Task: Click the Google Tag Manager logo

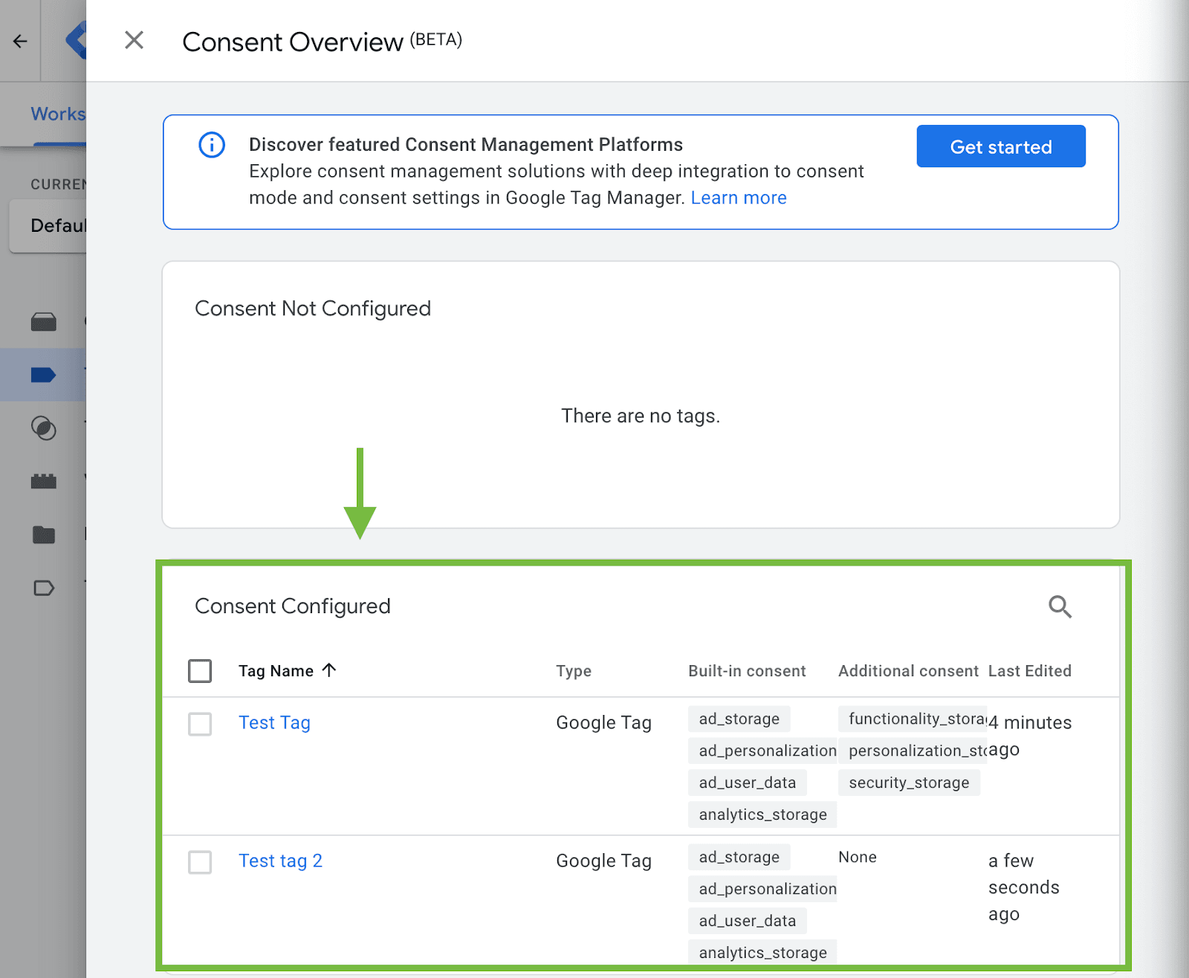Action: pos(76,41)
